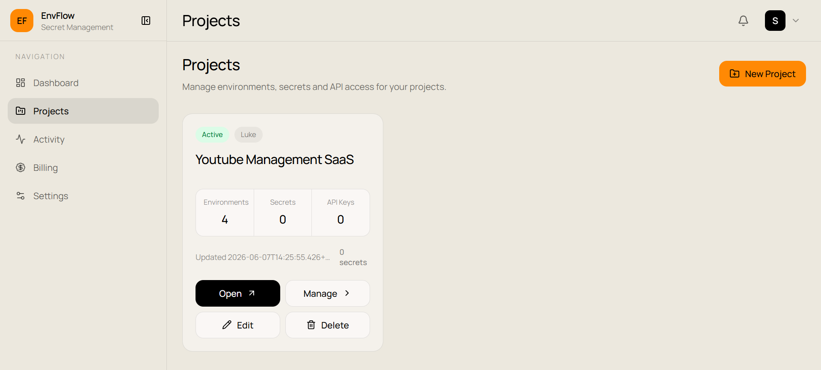Click the Billing dollar icon

21,167
